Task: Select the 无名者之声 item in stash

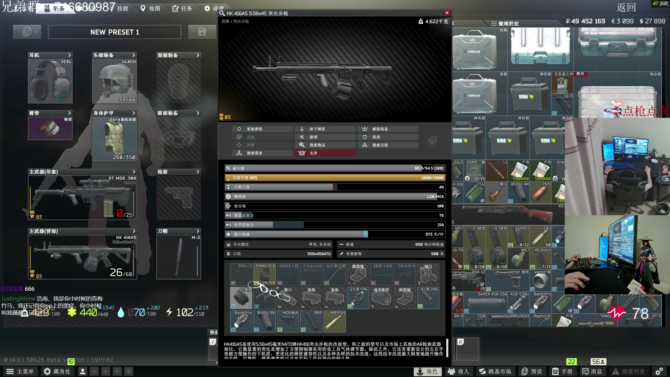Action: click(562, 82)
